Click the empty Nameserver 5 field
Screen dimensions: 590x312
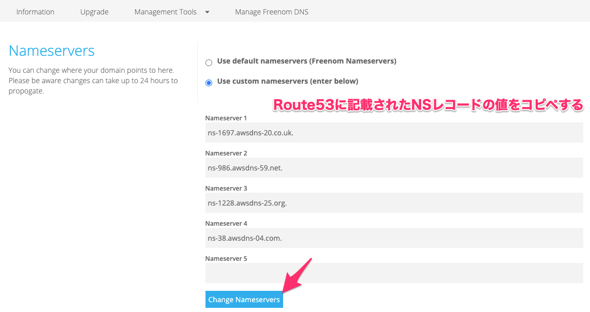(x=393, y=273)
